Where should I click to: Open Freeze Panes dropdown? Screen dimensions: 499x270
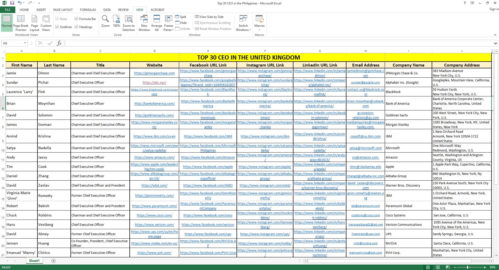[x=168, y=23]
